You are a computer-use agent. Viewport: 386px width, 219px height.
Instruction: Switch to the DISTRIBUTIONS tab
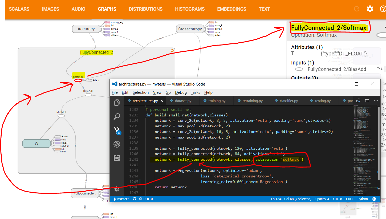[x=146, y=9]
